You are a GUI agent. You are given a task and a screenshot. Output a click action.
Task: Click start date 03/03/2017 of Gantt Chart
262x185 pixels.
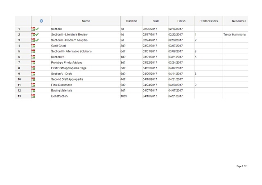150,45
